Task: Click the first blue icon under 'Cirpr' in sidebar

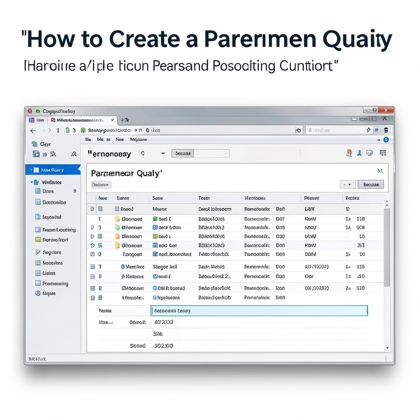Action: coord(36,154)
